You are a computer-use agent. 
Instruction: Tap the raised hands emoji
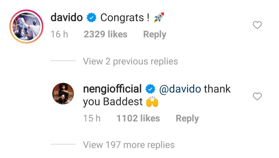tap(152, 102)
